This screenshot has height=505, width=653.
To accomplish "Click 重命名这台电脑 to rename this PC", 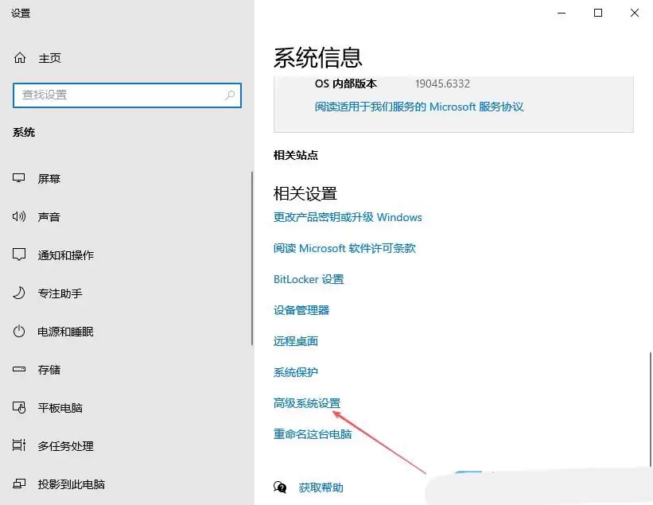I will 314,433.
